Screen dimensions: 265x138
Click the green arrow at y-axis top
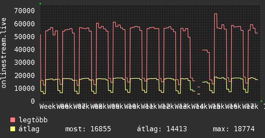pyautogui.click(x=40, y=4)
